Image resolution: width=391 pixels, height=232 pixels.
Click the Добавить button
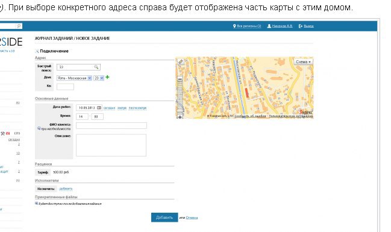(164, 218)
